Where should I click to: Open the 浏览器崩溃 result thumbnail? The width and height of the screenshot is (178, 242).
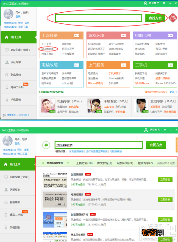point(55,179)
